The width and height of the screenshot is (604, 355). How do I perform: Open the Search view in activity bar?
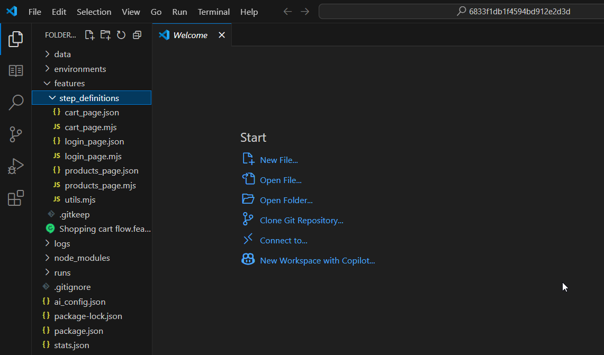16,103
